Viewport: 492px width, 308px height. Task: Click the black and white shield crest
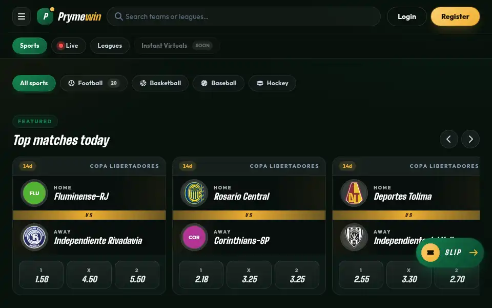[354, 237]
